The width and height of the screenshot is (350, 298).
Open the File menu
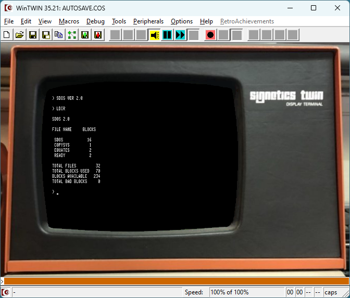point(9,21)
